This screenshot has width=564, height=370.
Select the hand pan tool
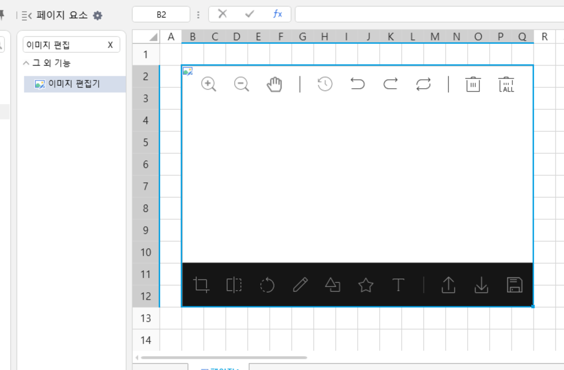[274, 84]
